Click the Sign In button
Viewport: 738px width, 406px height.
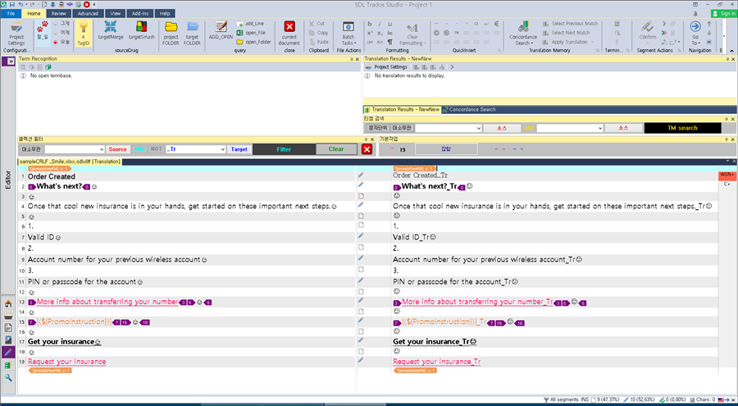click(x=724, y=14)
